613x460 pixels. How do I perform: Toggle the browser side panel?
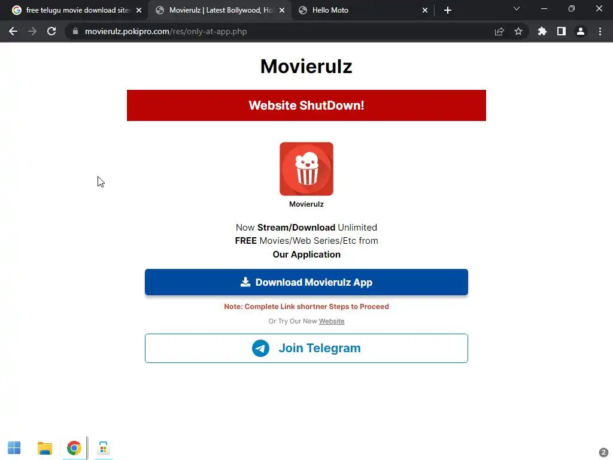pos(562,31)
